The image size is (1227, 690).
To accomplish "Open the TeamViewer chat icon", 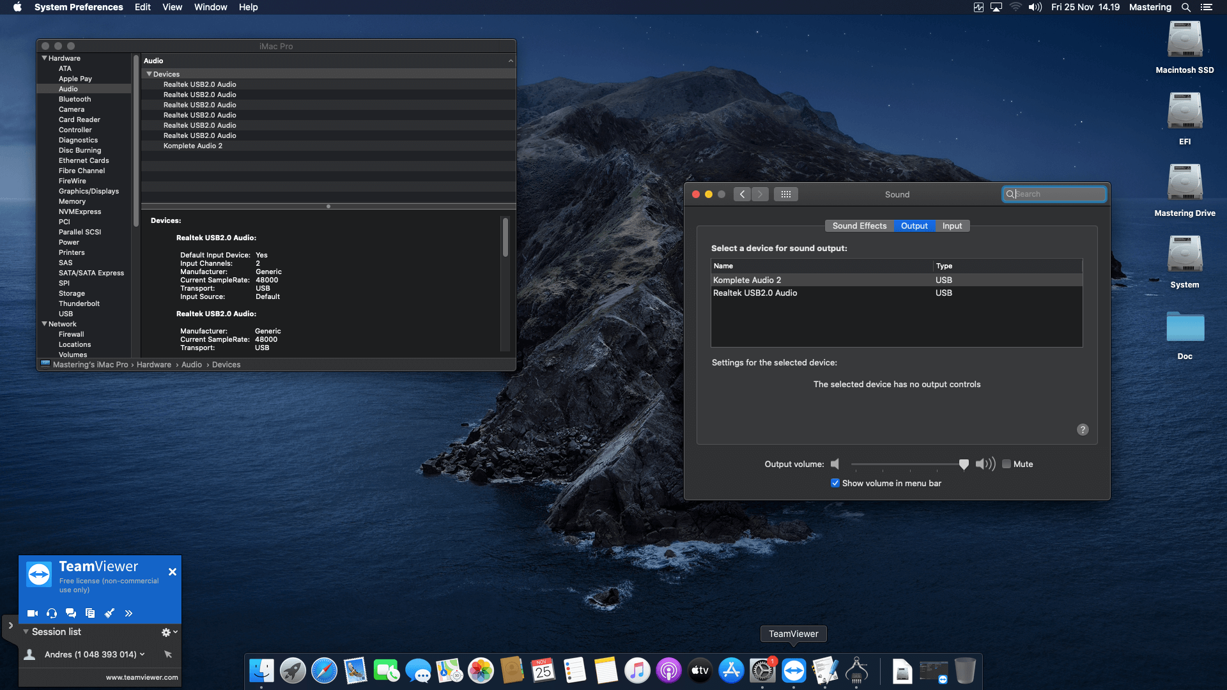I will pyautogui.click(x=70, y=613).
